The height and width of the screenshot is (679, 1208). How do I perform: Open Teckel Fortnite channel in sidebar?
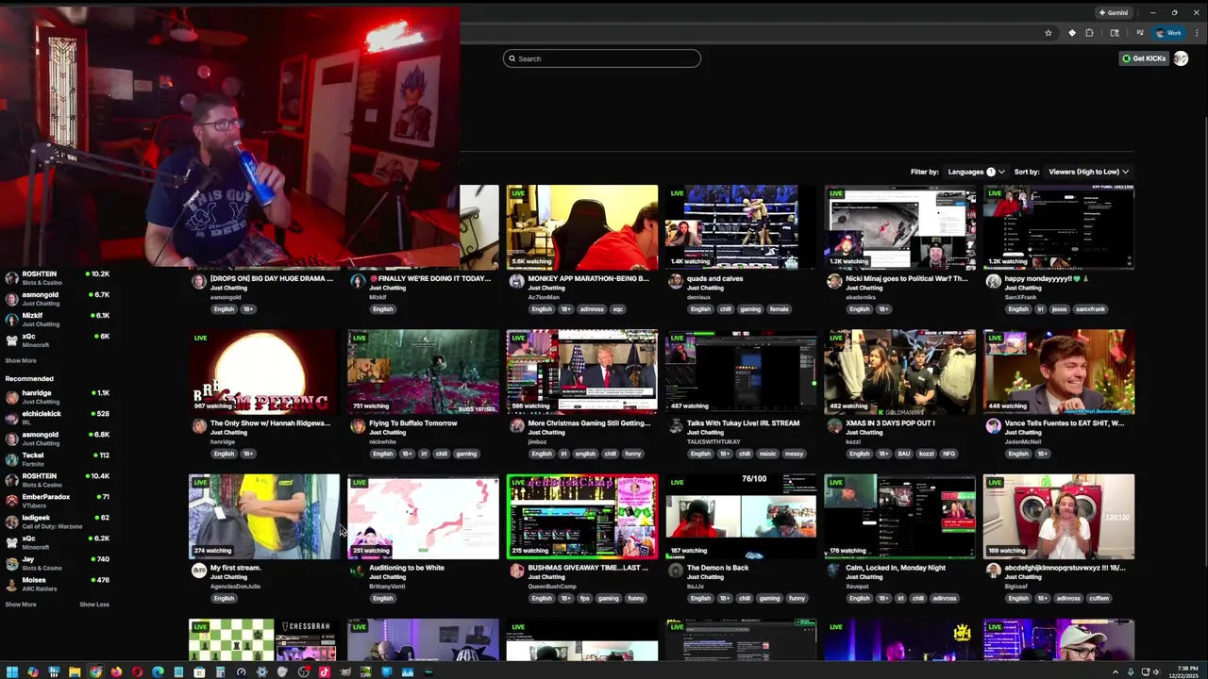57,458
